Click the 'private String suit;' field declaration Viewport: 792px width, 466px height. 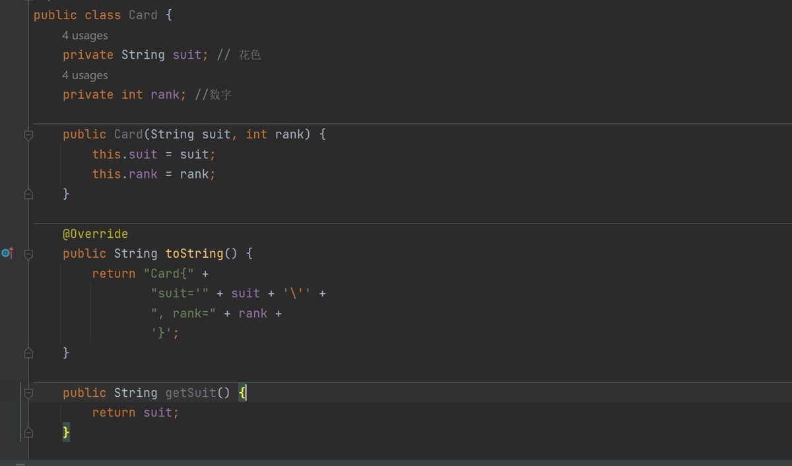coord(135,55)
